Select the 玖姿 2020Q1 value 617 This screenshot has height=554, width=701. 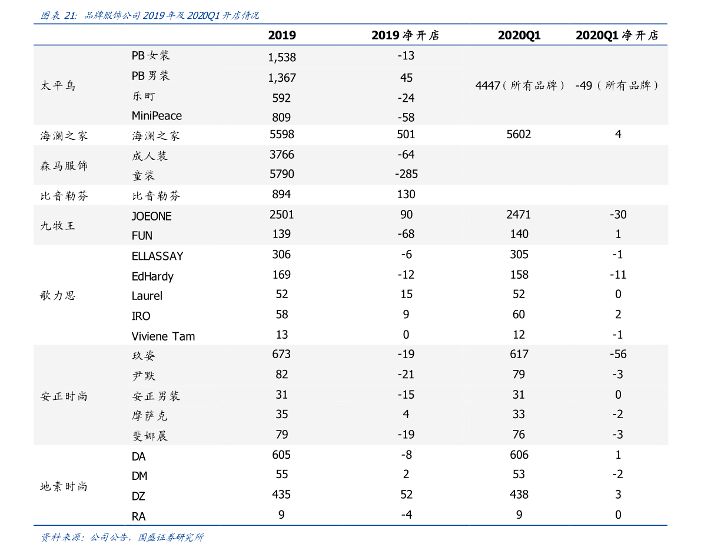(519, 354)
